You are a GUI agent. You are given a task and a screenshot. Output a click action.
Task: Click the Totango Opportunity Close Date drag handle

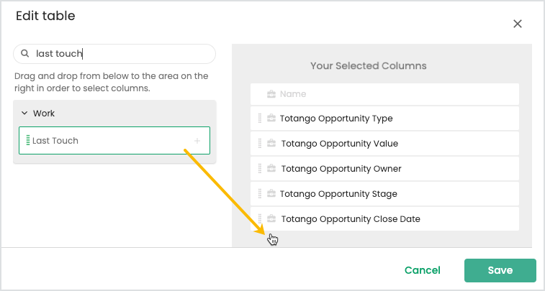[x=260, y=219]
